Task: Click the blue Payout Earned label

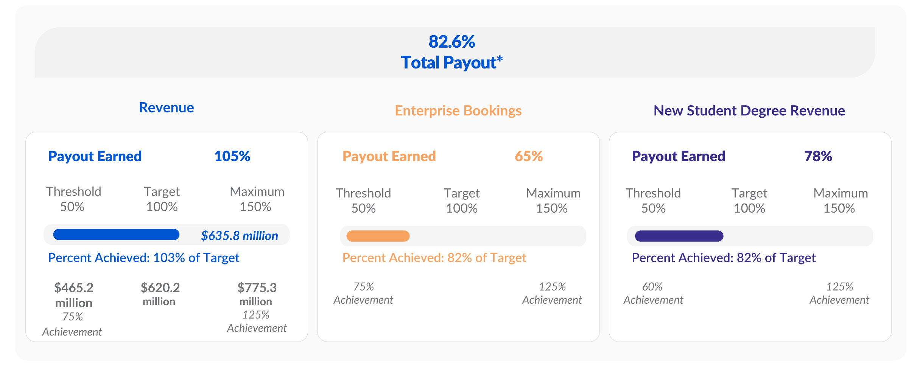Action: tap(95, 156)
